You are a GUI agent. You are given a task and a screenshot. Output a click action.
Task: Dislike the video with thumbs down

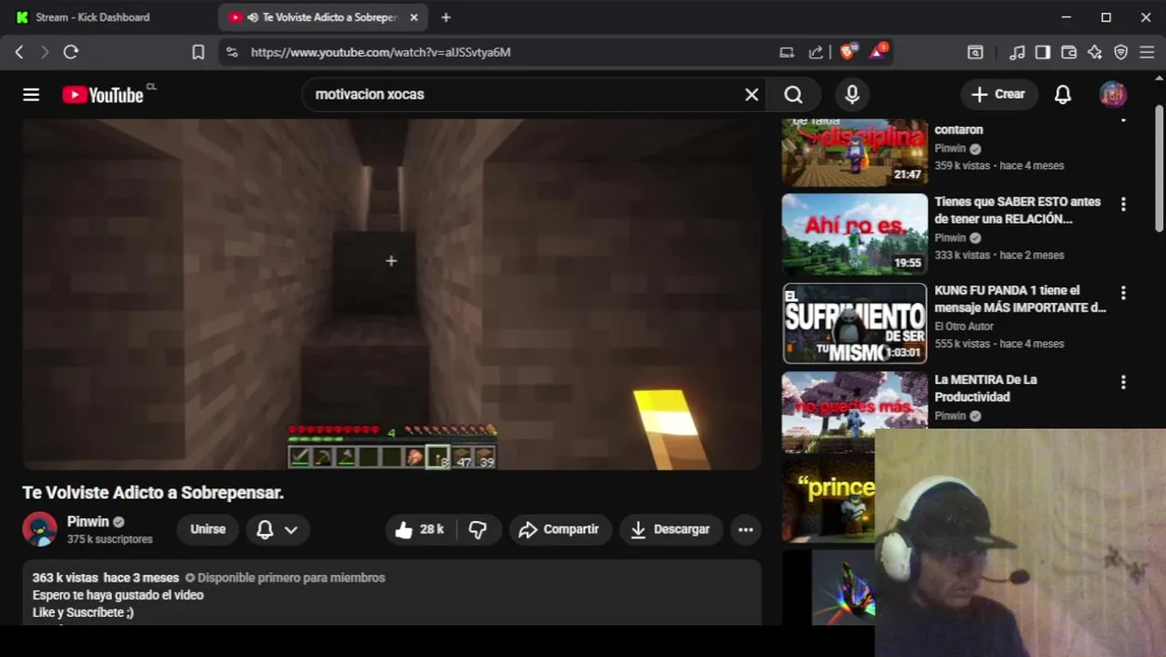pyautogui.click(x=477, y=529)
